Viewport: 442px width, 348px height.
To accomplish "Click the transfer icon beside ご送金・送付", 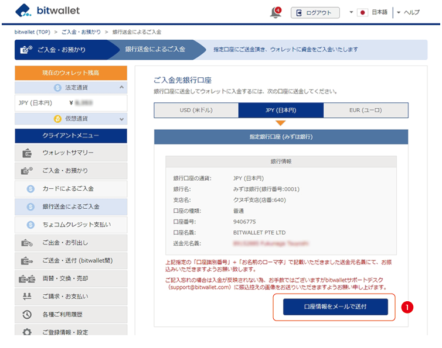I will (x=27, y=261).
